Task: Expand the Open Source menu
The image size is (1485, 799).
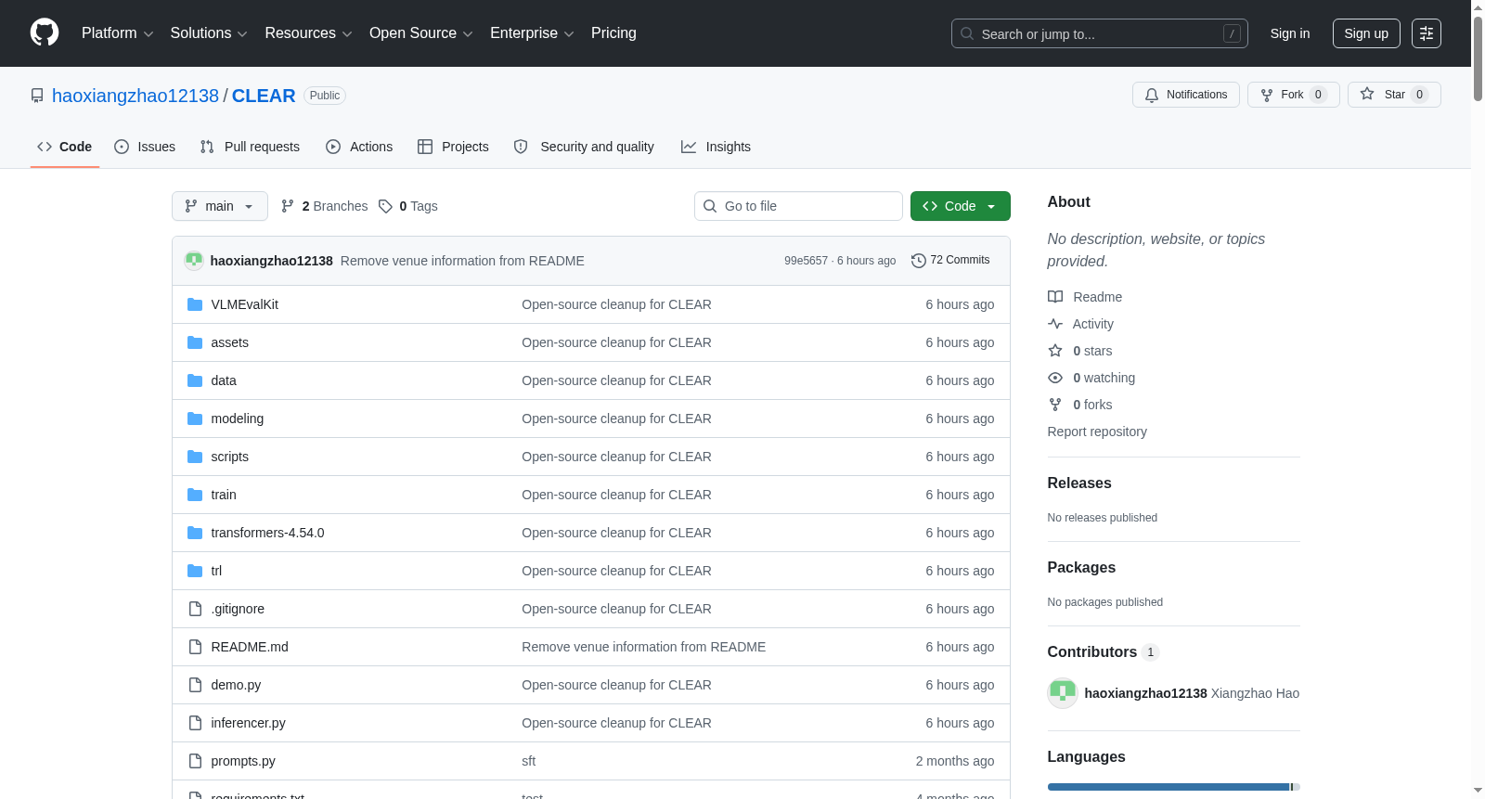Action: pyautogui.click(x=421, y=33)
